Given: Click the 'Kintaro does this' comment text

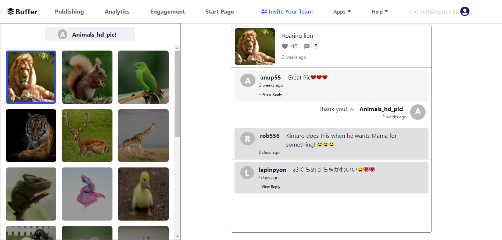Looking at the screenshot, I should point(341,140).
